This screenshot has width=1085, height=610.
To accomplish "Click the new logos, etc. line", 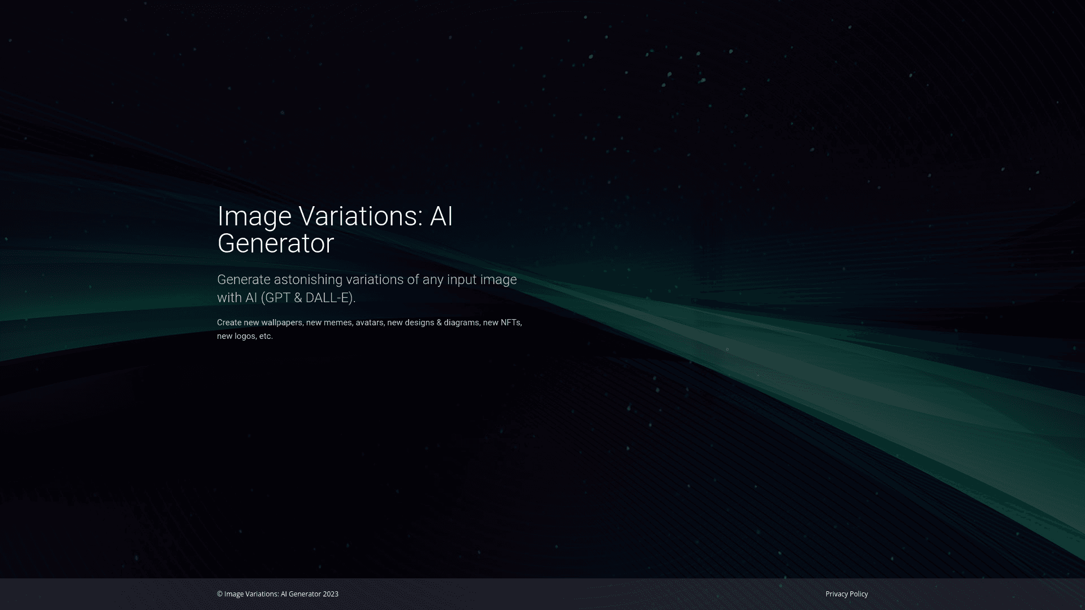I will (x=244, y=335).
